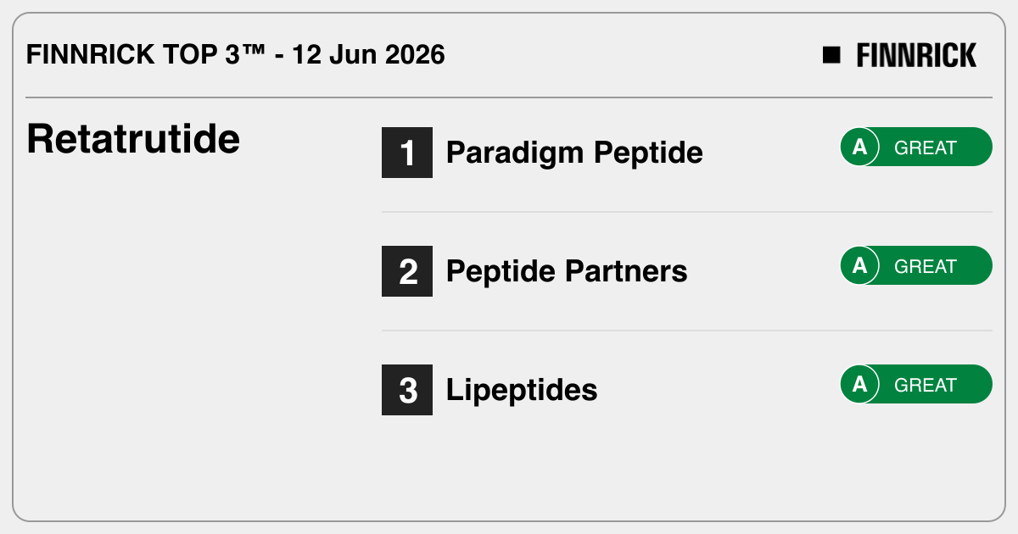Click the GREAT label in second row
The height and width of the screenshot is (534, 1018).
tap(926, 266)
